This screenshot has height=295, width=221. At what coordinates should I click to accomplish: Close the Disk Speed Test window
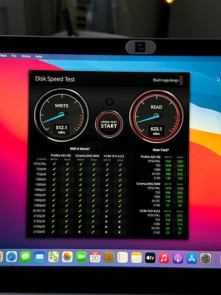[31, 72]
